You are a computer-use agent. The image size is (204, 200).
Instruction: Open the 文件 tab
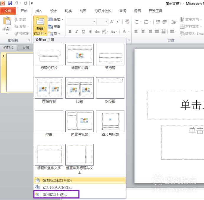click(x=8, y=11)
